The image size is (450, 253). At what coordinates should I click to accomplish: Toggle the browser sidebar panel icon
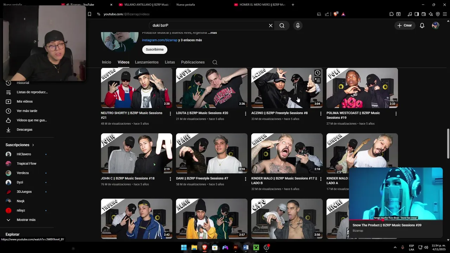point(417,14)
